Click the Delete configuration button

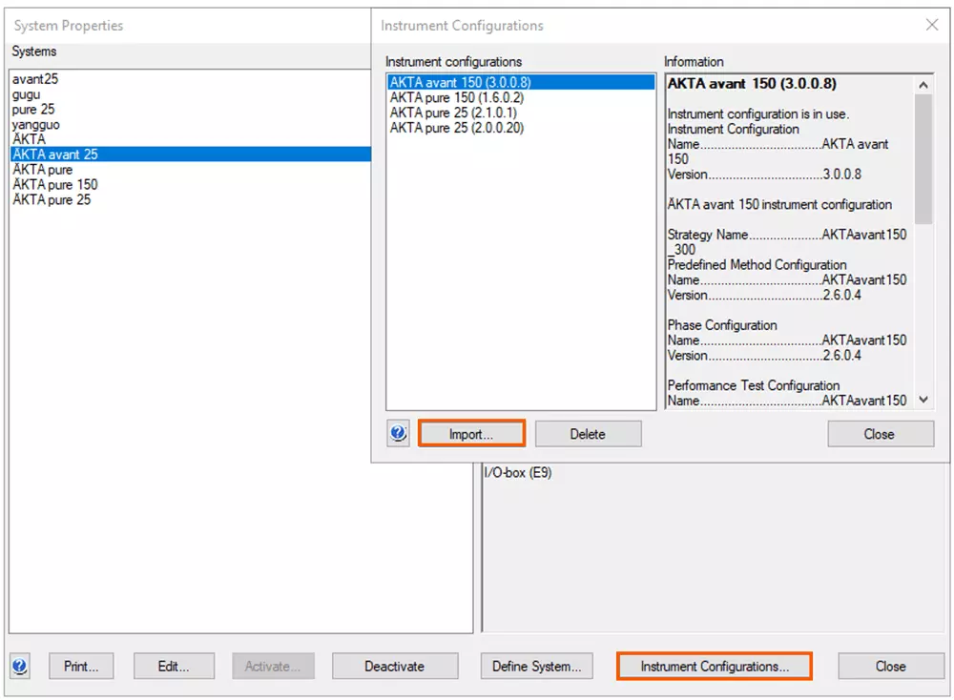pyautogui.click(x=588, y=434)
